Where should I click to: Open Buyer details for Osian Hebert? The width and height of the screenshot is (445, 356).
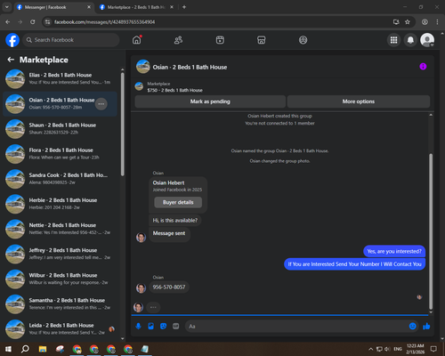[x=178, y=202]
